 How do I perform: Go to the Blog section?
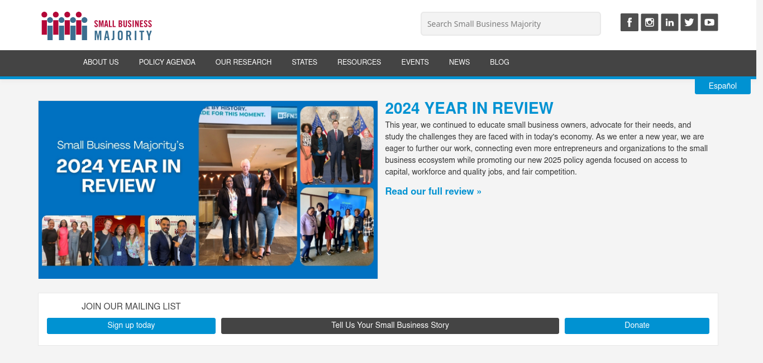pos(499,62)
